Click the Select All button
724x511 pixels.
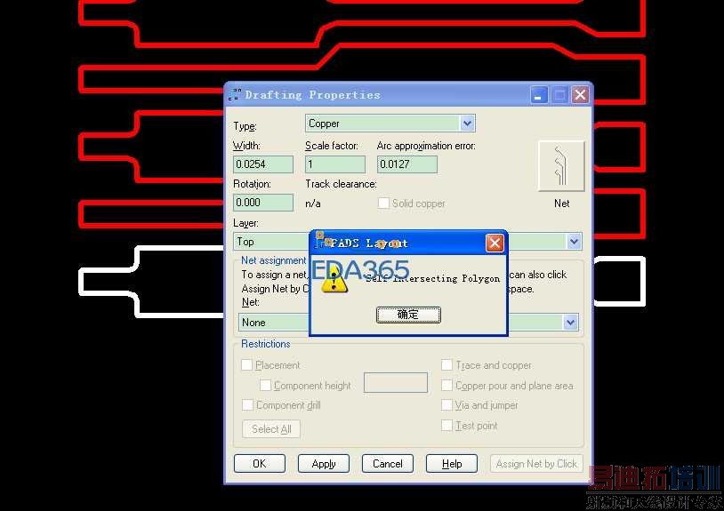[271, 429]
